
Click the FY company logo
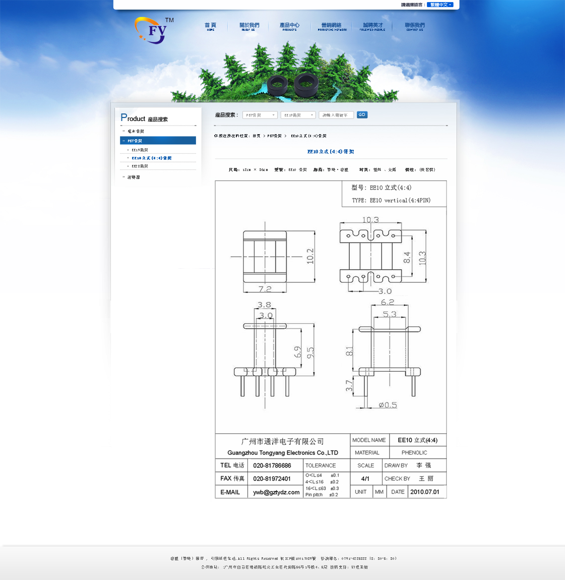pyautogui.click(x=154, y=30)
